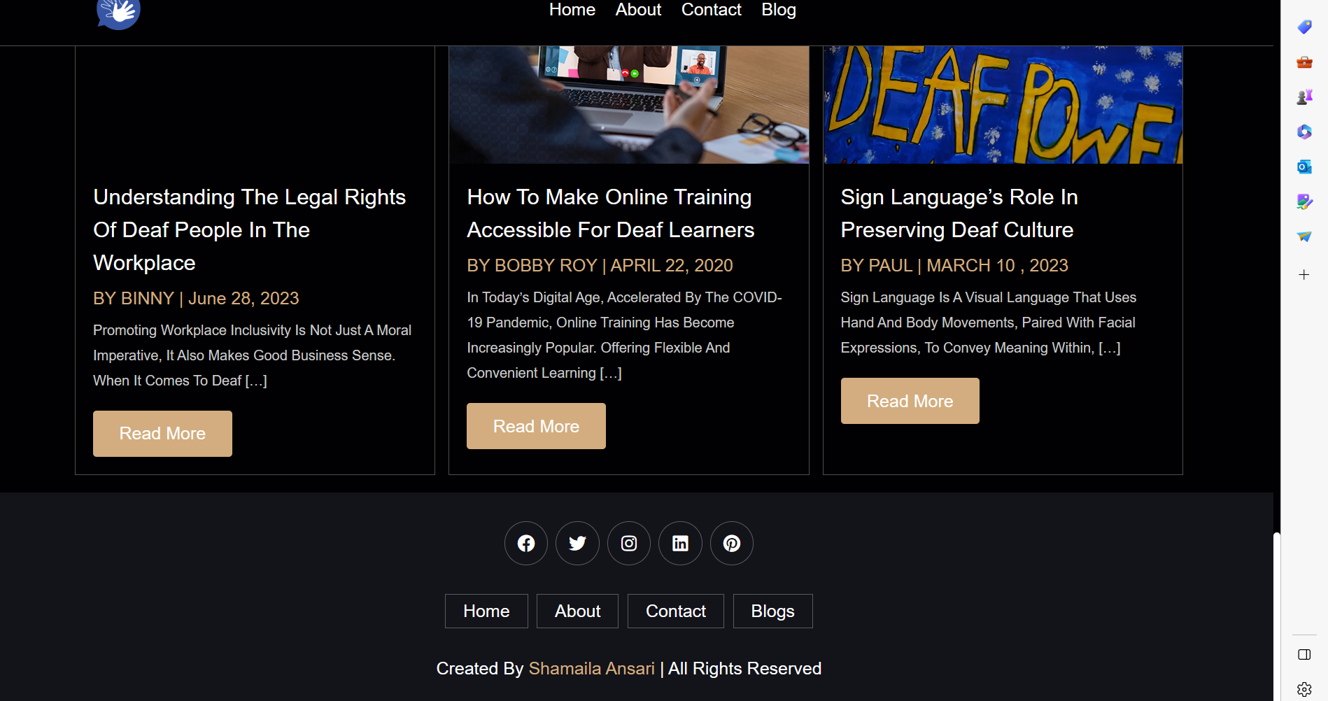This screenshot has width=1328, height=701.
Task: Open the Twitter social icon
Action: [x=577, y=543]
